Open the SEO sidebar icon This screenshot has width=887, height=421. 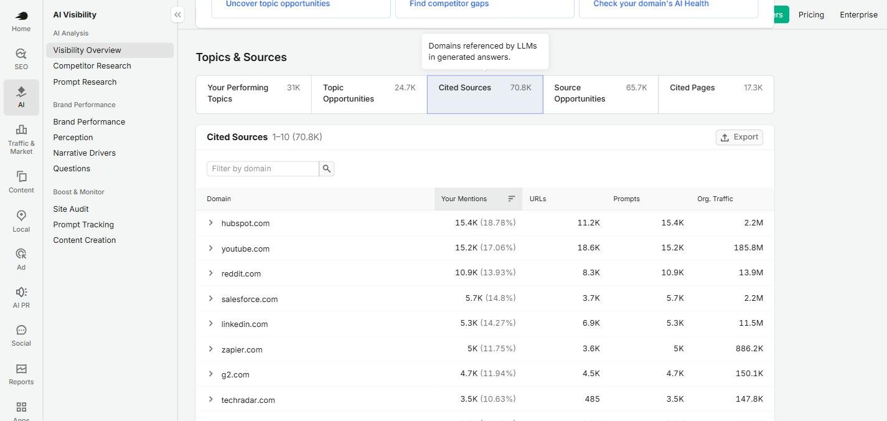click(21, 54)
